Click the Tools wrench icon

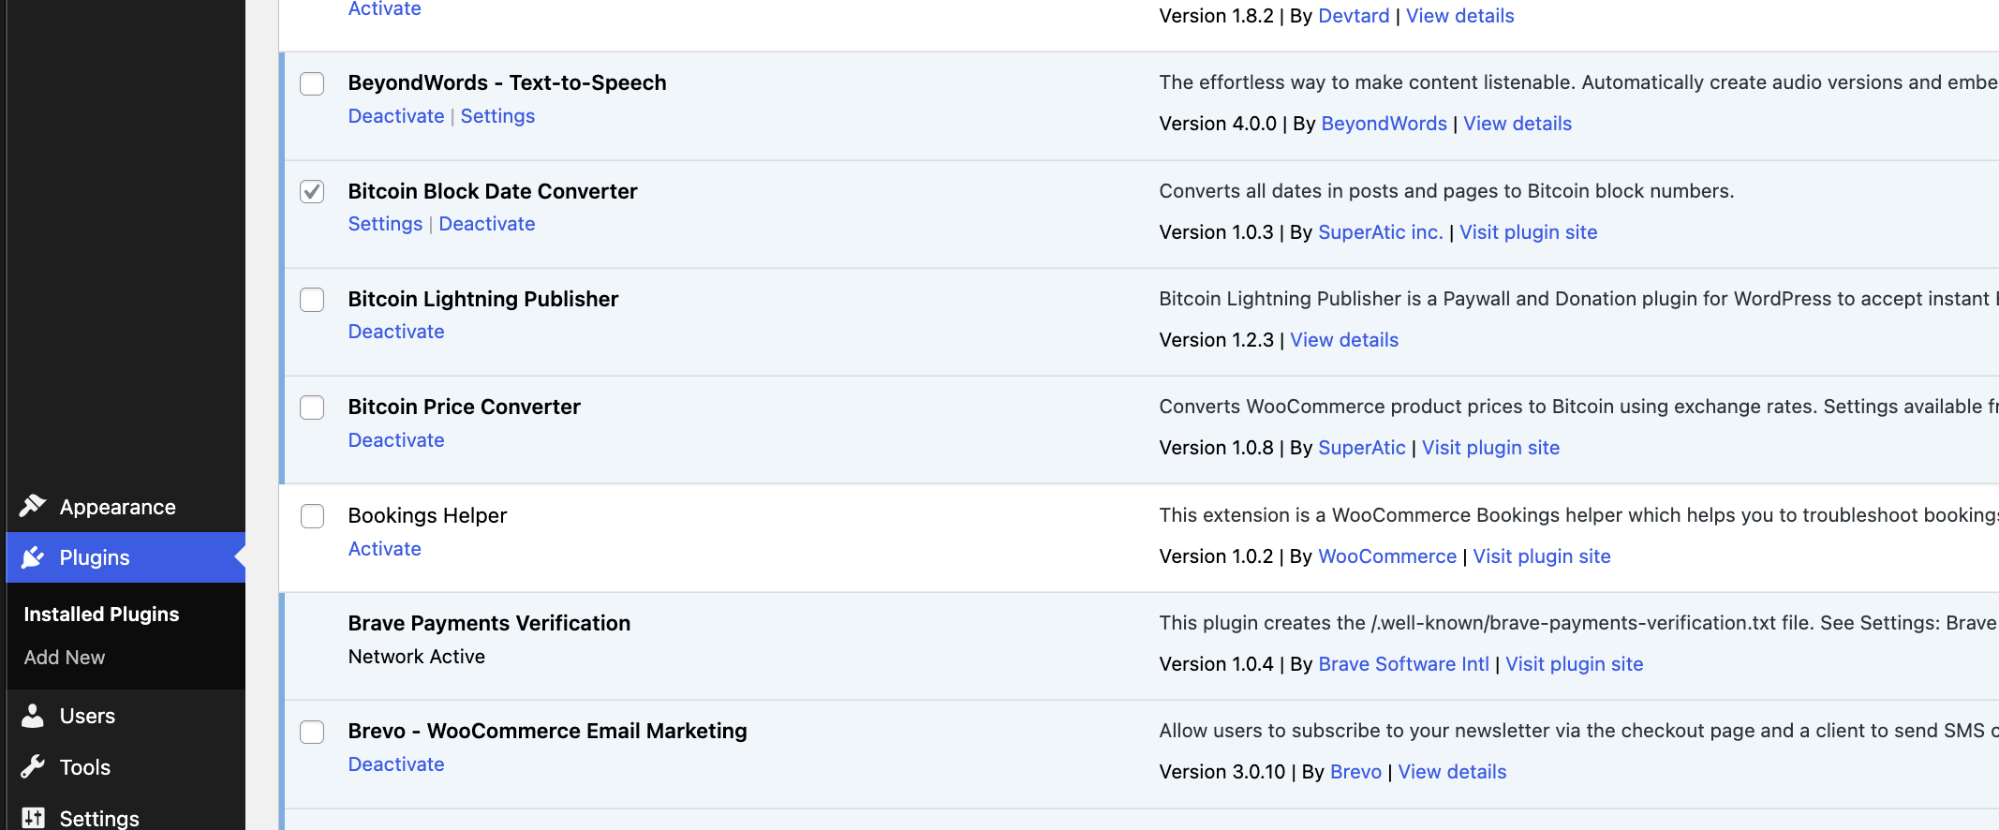pos(33,767)
